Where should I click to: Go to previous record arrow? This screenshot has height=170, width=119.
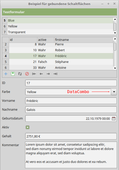[41, 74]
